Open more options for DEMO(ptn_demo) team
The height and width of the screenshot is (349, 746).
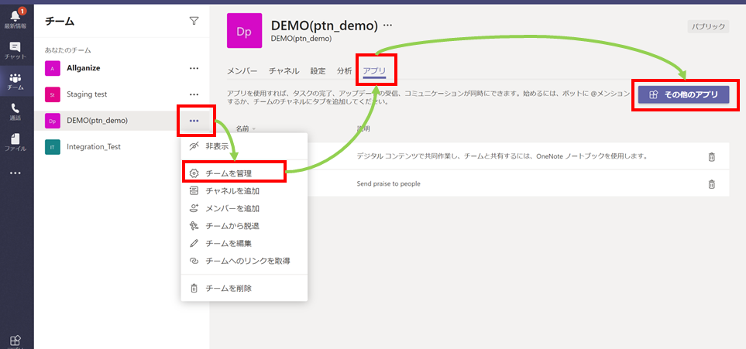[194, 121]
